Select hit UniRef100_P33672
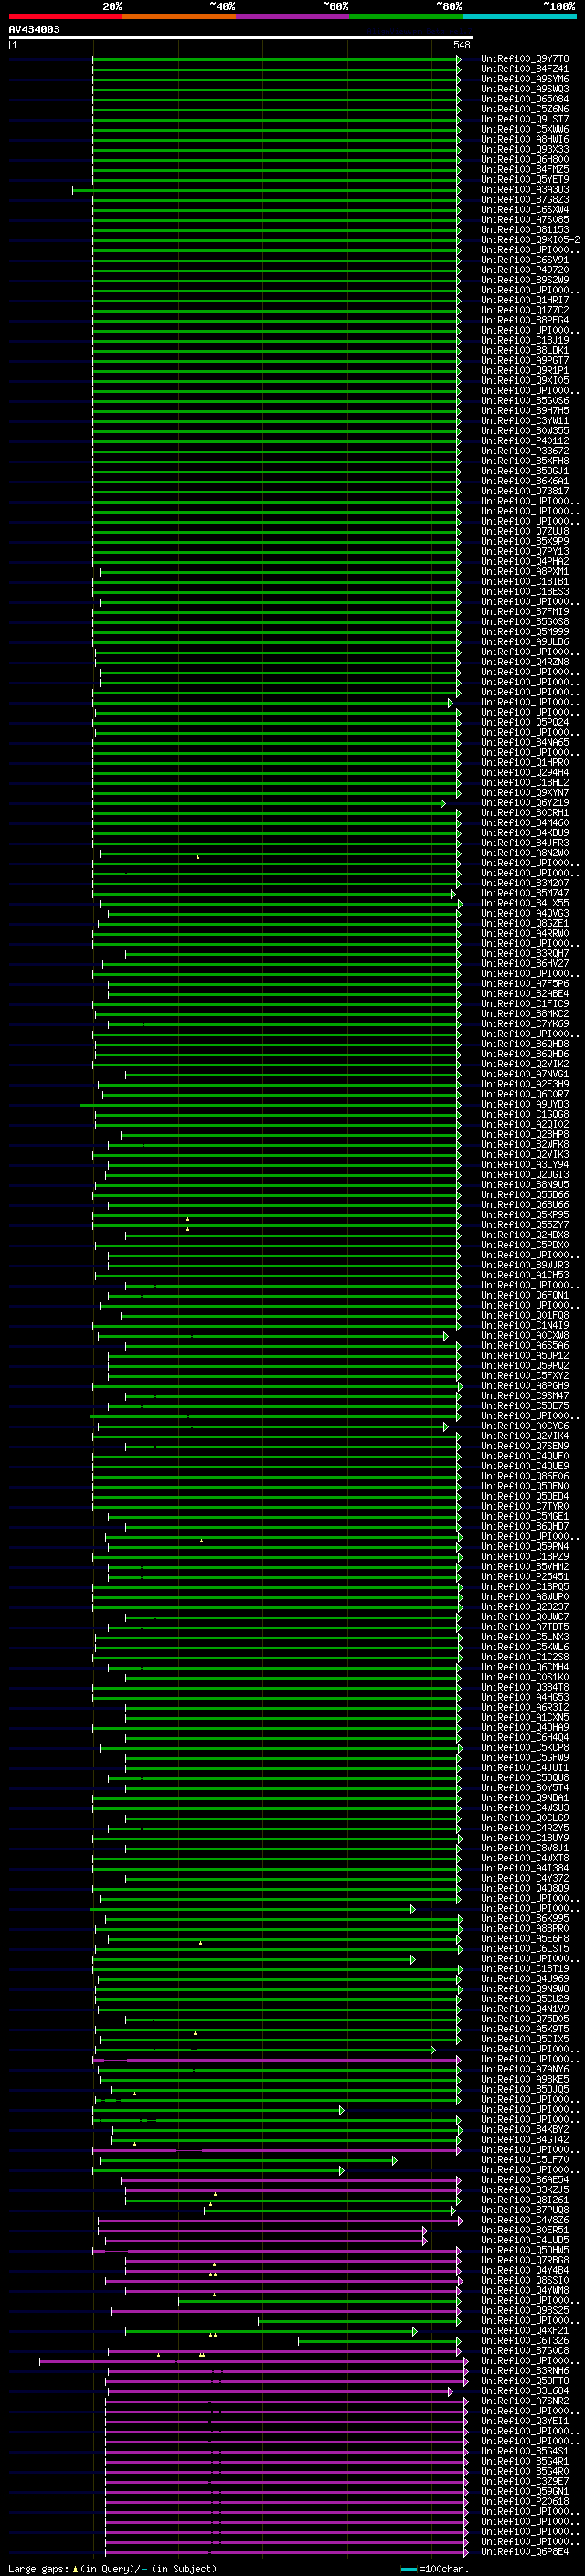 [x=525, y=451]
